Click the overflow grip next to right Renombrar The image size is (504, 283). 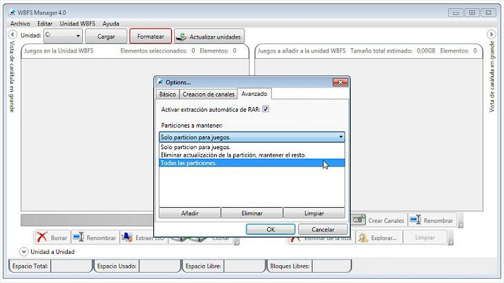461,221
